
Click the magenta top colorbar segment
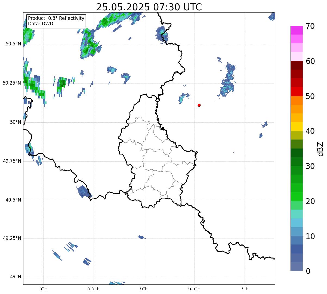(x=297, y=30)
